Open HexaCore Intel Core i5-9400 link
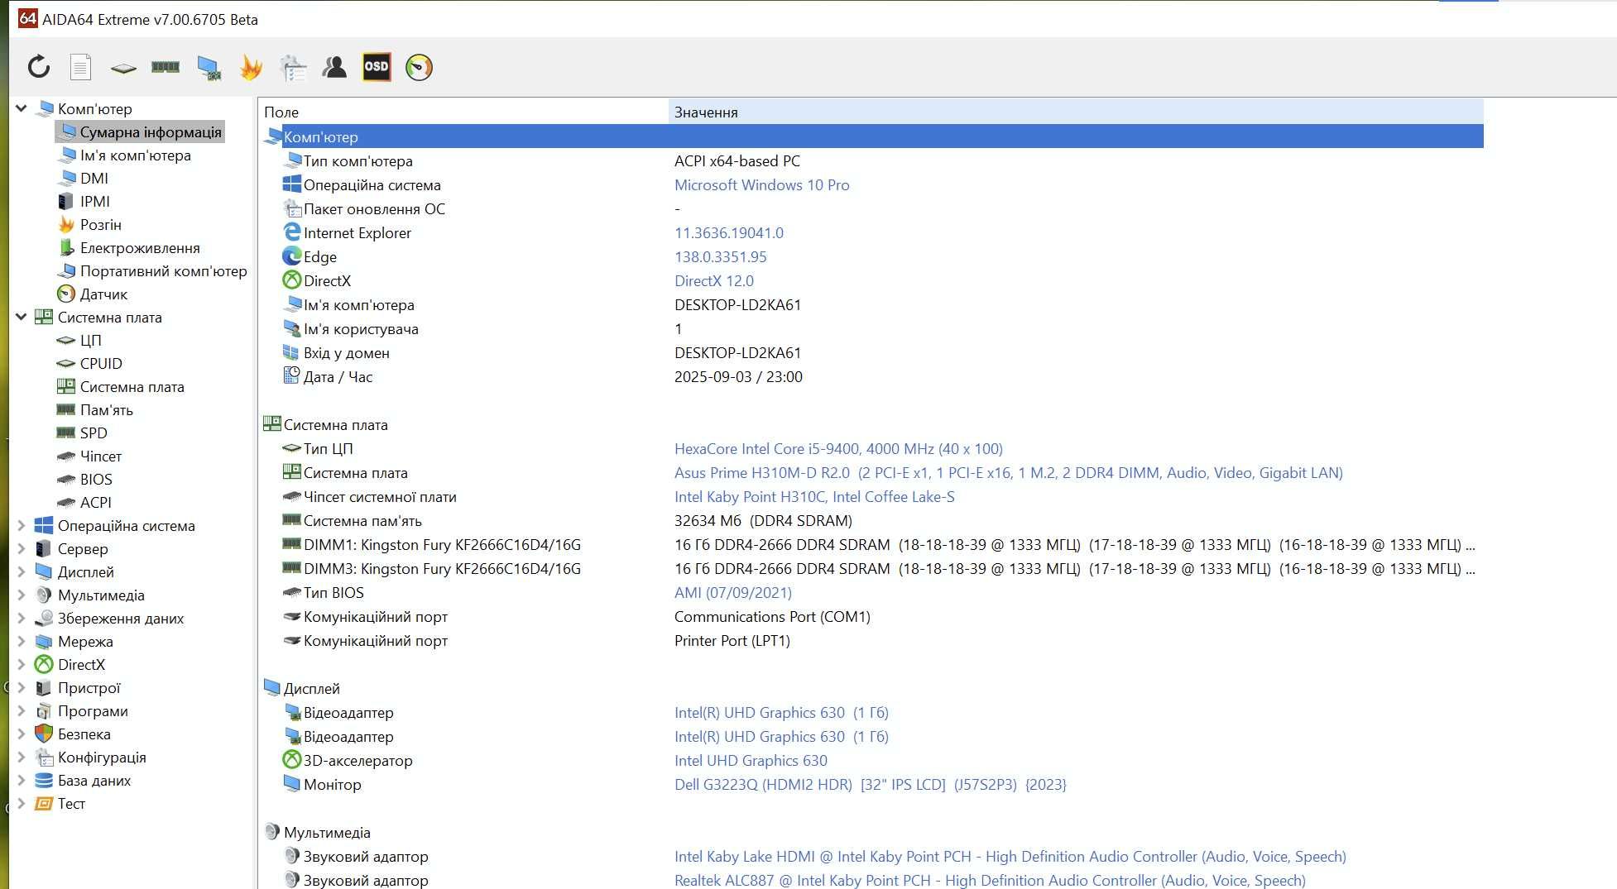The height and width of the screenshot is (889, 1617). pyautogui.click(x=838, y=449)
